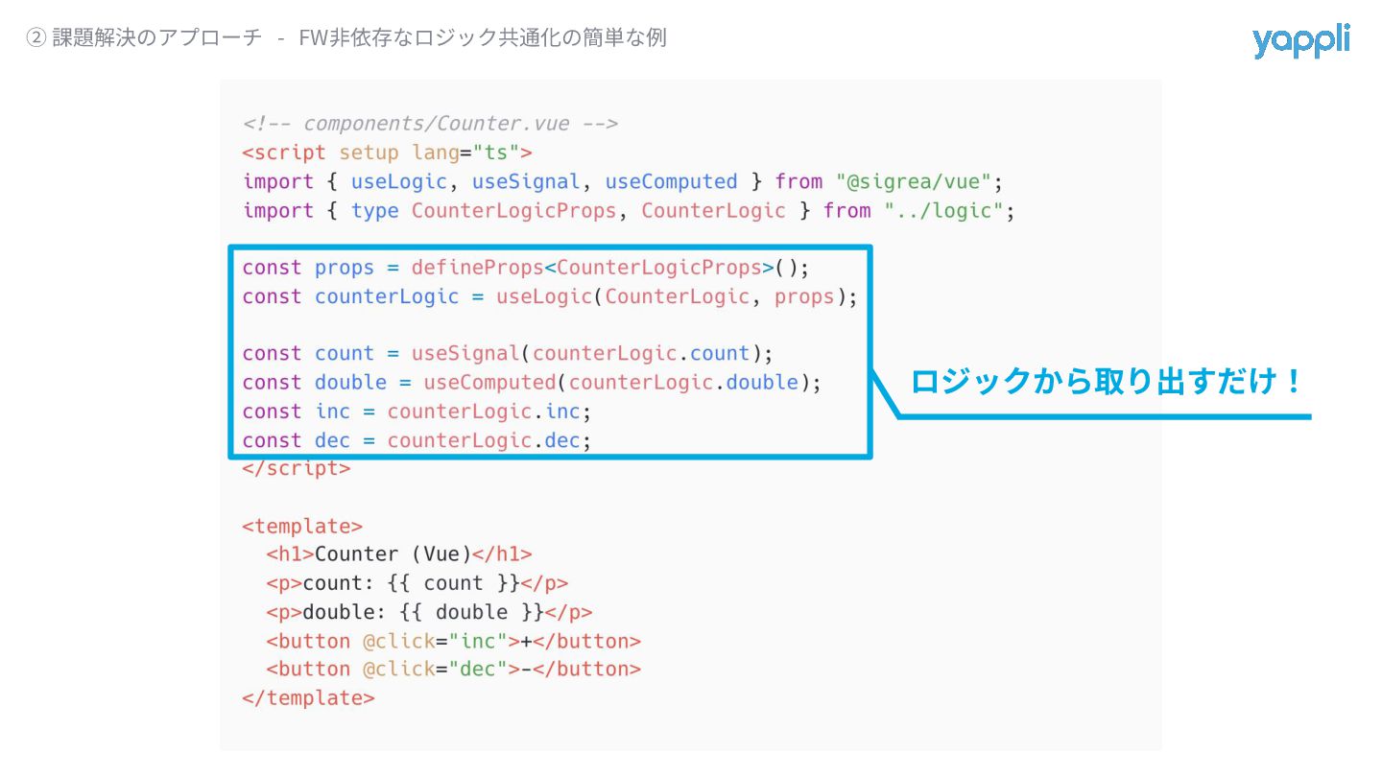Click the const count = useSignal line

point(508,353)
